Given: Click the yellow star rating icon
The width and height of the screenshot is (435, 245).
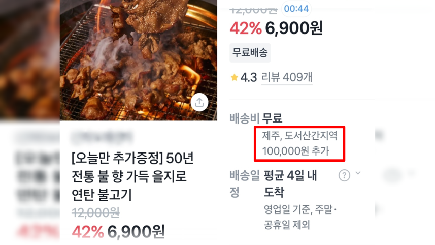Looking at the screenshot, I should click(234, 77).
